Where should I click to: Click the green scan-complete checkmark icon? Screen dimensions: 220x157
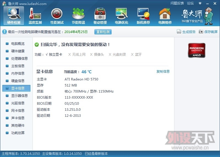[x=37, y=45]
